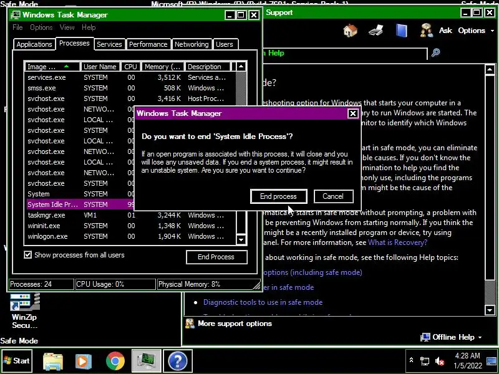The height and width of the screenshot is (374, 499).
Task: Sort by Memory column header
Action: [x=163, y=67]
